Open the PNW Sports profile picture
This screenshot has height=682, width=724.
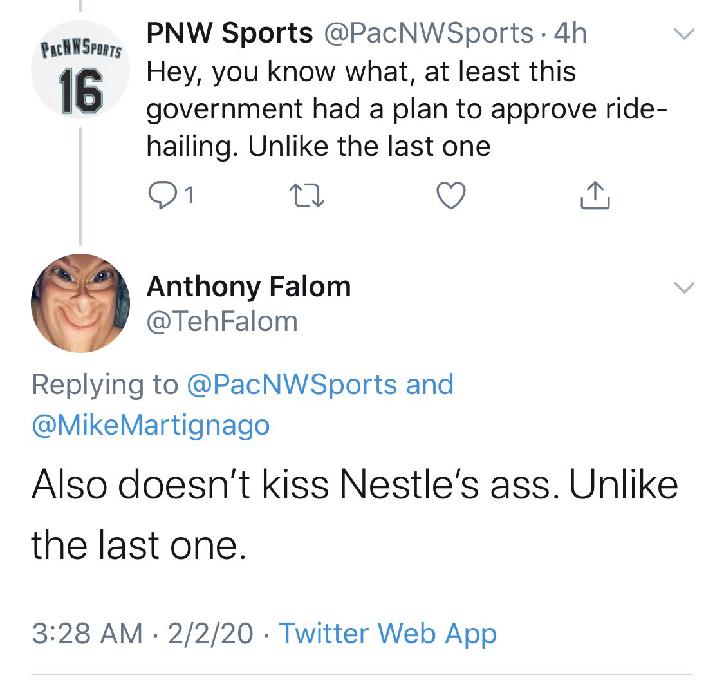pos(80,71)
